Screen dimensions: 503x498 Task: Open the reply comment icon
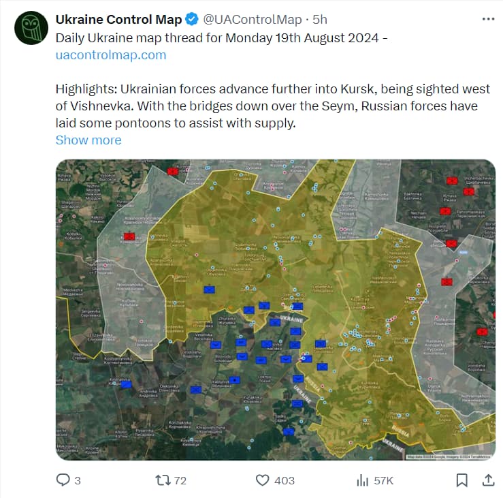pyautogui.click(x=63, y=480)
